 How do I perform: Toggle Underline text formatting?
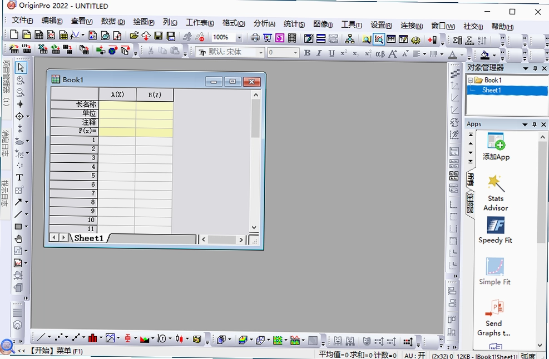(332, 53)
